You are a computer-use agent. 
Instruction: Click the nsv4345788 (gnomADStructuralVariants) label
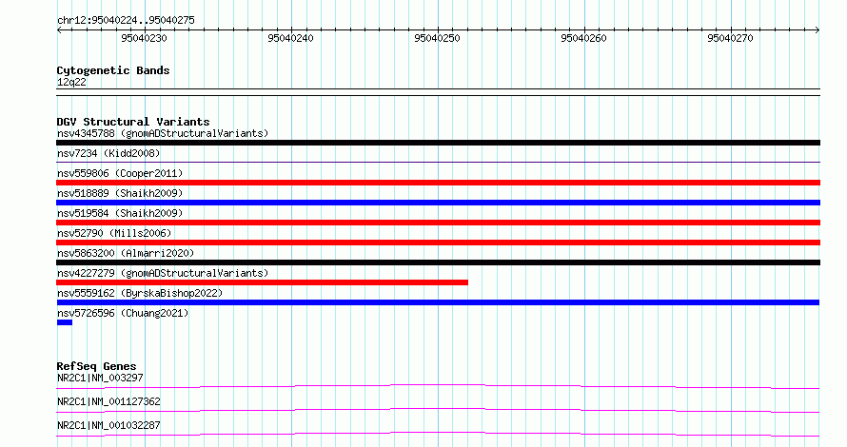tap(163, 133)
